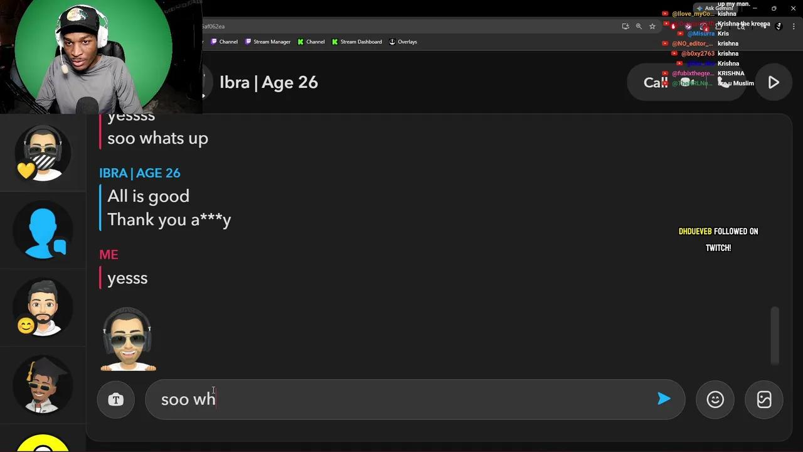
Task: Click the chat message input field
Action: point(401,399)
